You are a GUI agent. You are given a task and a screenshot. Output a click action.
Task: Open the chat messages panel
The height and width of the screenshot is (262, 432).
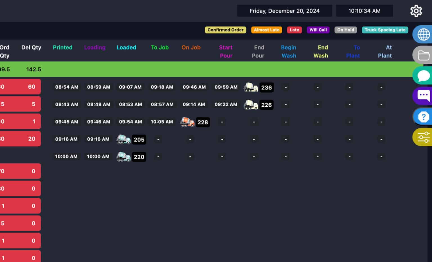(x=423, y=75)
